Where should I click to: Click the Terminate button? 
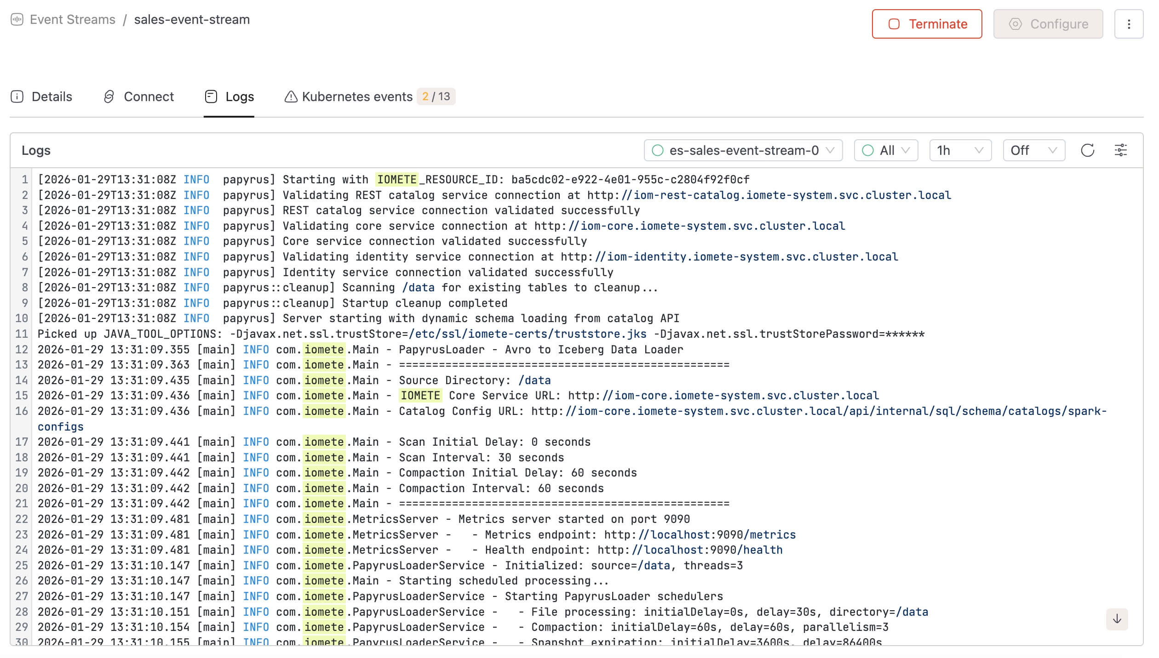(x=927, y=24)
